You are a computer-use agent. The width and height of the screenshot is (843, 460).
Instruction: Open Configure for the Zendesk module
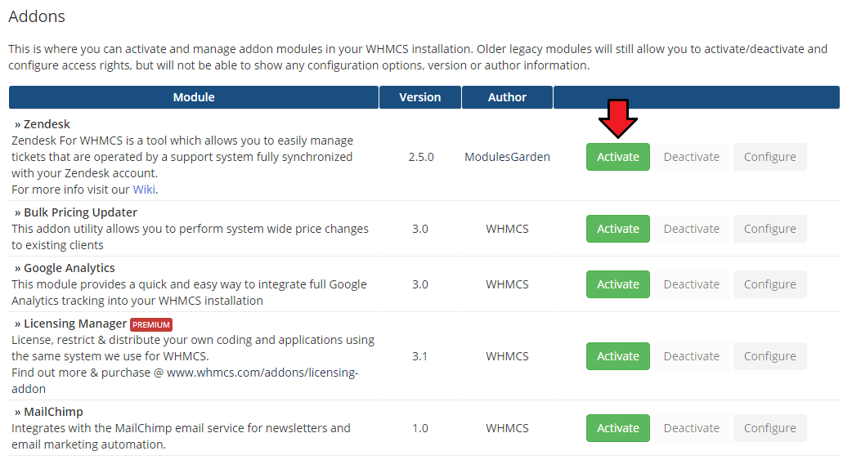770,157
